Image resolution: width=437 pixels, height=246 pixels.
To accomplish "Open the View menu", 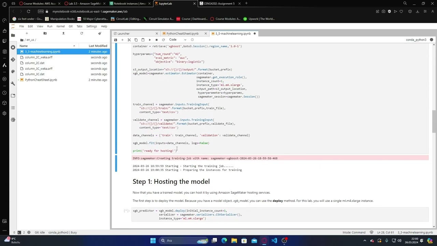I will pyautogui.click(x=40, y=26).
